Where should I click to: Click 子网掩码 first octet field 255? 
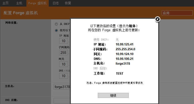pyautogui.click(x=63, y=53)
